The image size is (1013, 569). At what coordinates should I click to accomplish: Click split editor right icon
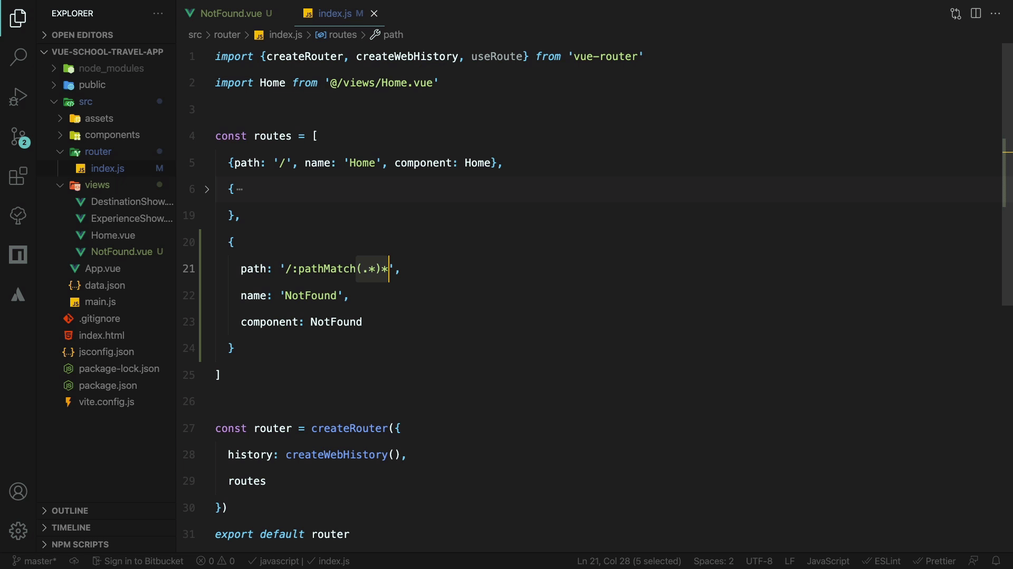click(x=976, y=14)
